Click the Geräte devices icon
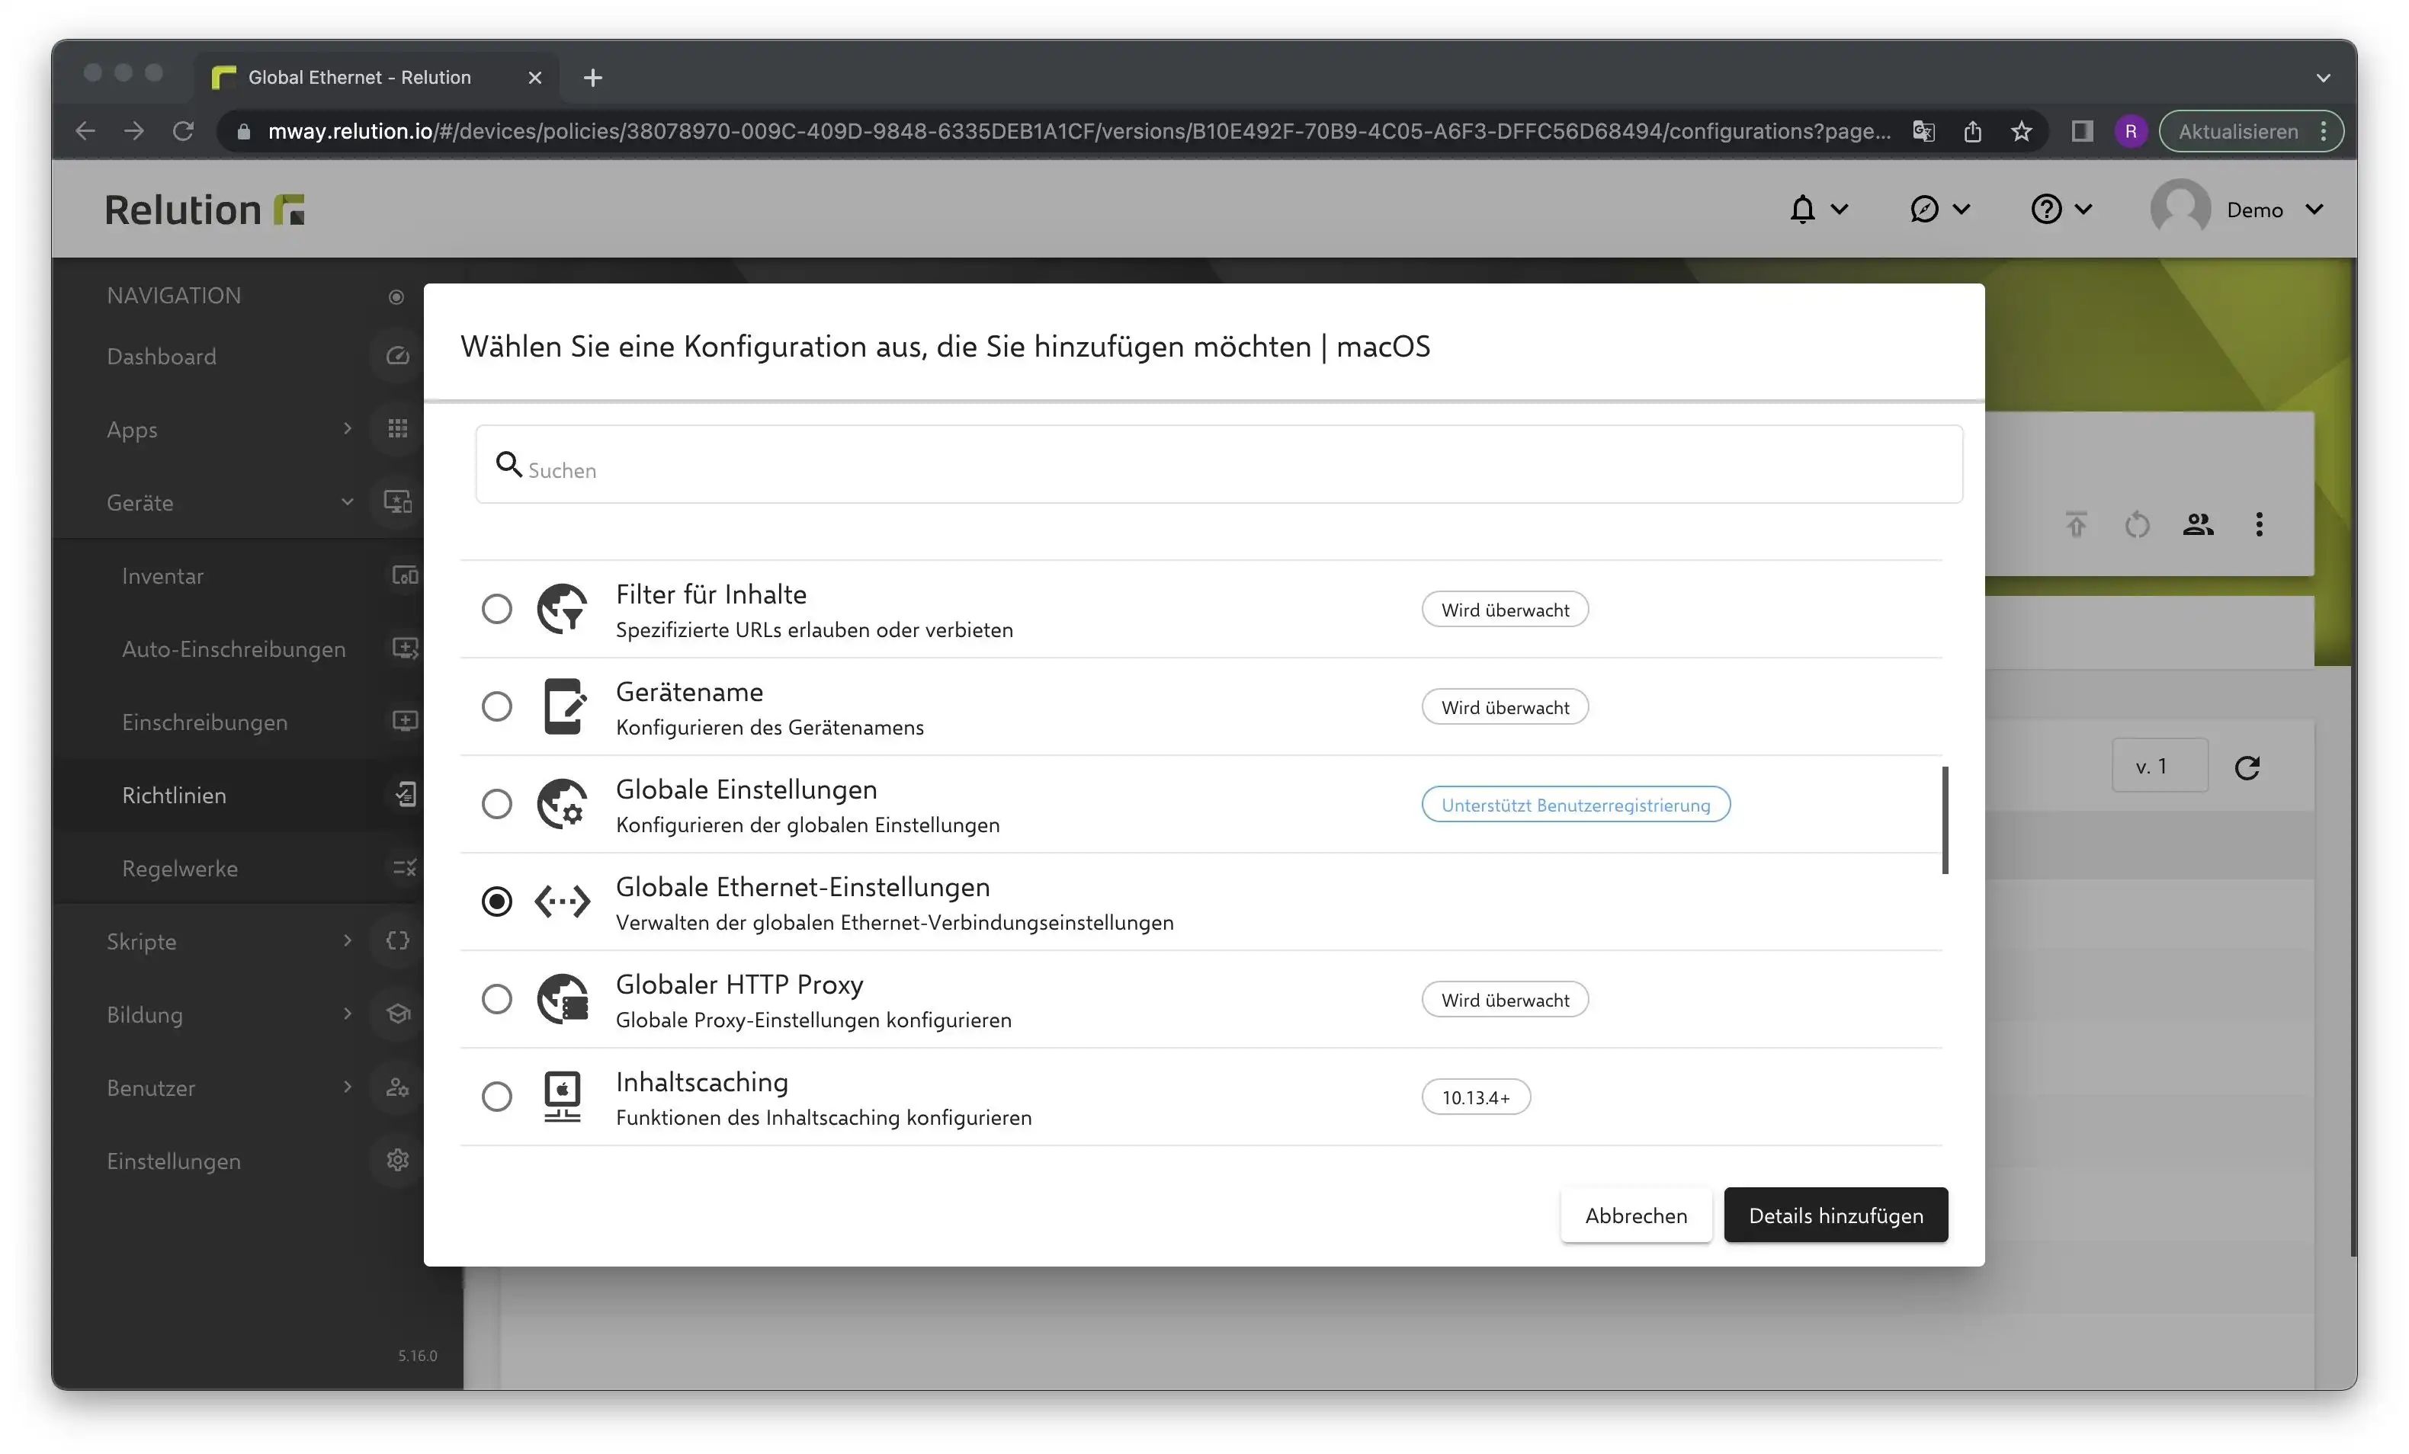The image size is (2409, 1454). [x=397, y=501]
